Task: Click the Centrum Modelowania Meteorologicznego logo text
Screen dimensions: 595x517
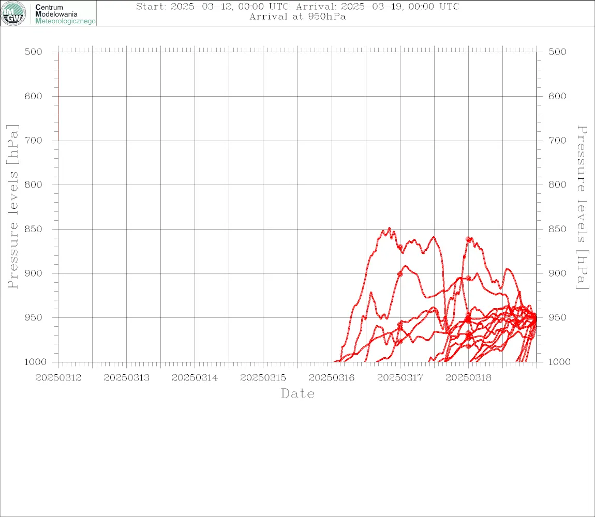Action: [65, 14]
